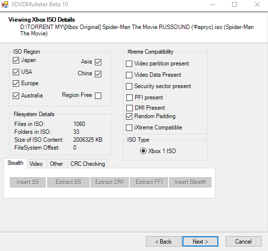Toggle the Australia region checkbox
Screen dimensions: 268x251
click(16, 95)
